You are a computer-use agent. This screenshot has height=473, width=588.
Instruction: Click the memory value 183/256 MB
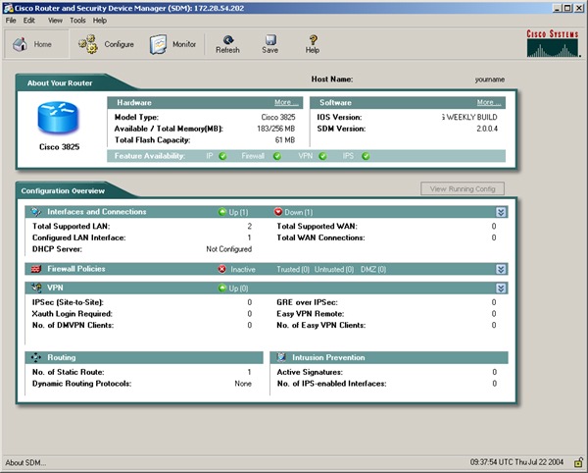(x=275, y=129)
